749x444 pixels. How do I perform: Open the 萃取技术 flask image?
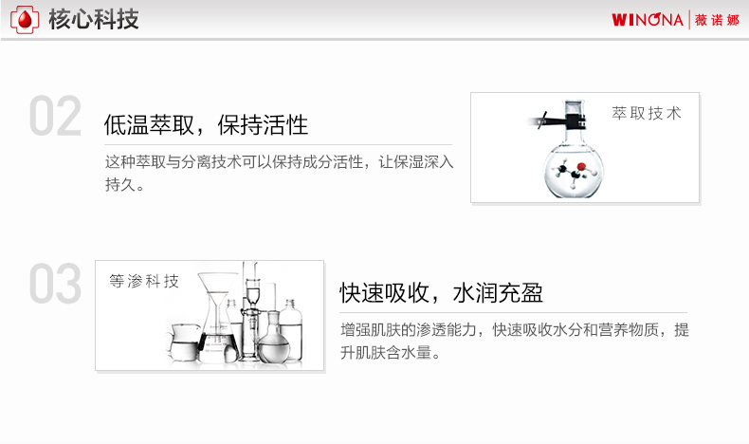point(585,148)
